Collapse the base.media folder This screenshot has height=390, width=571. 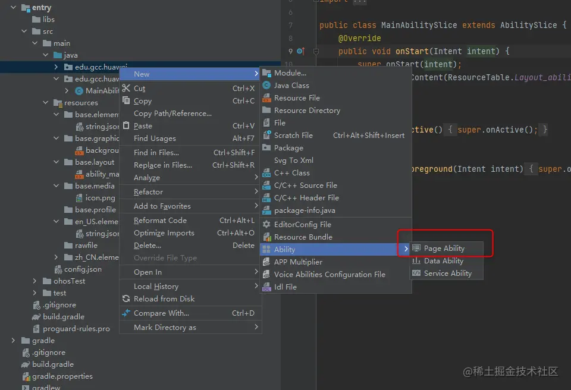56,185
